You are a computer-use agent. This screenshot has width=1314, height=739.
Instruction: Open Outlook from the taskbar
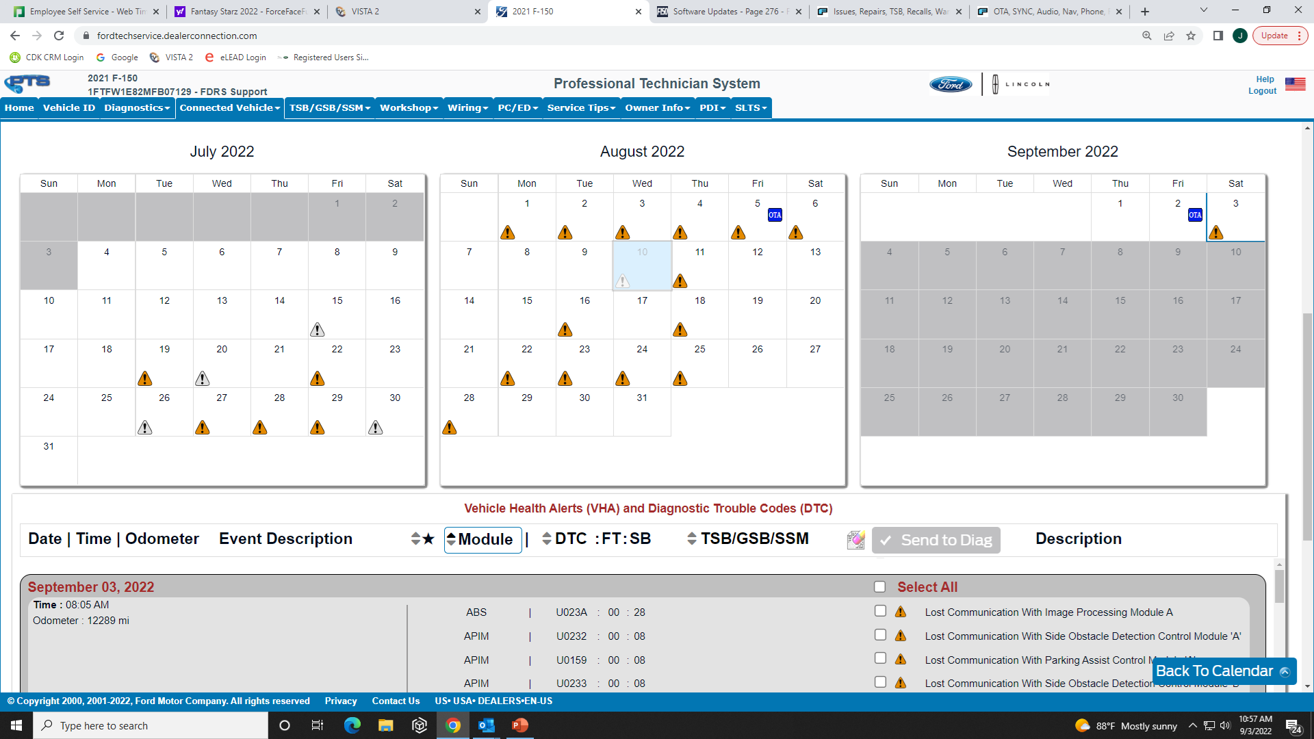(487, 725)
